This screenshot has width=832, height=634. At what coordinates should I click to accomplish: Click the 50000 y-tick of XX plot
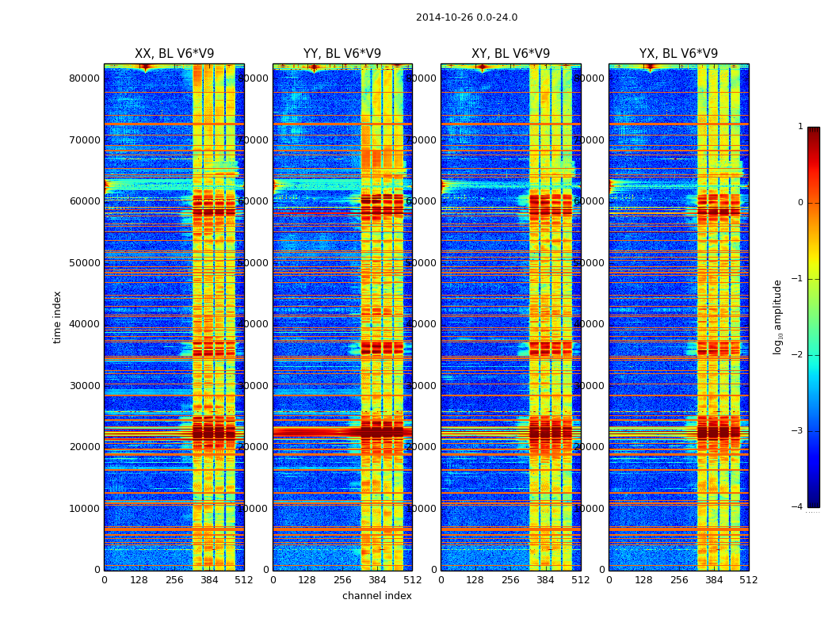click(85, 263)
